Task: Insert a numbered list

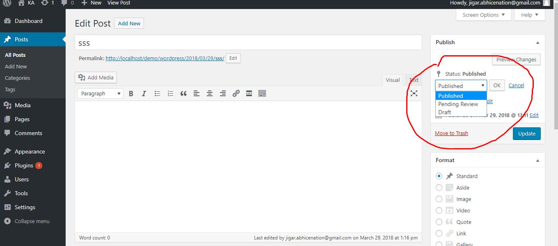Action: coord(170,93)
